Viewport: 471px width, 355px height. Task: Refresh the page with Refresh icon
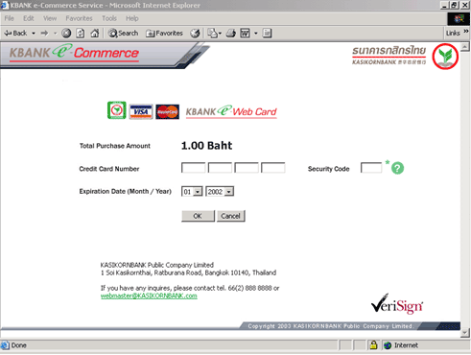click(81, 33)
